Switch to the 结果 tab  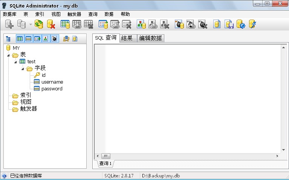coord(128,38)
